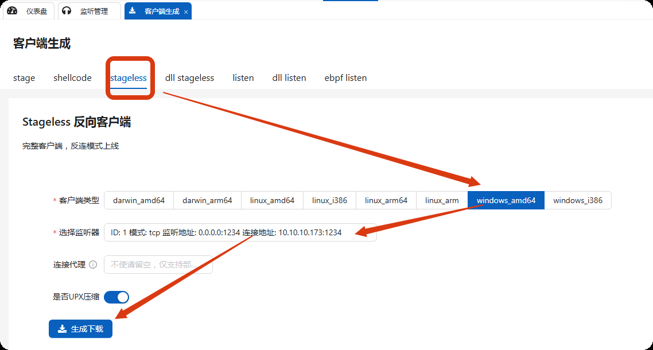Viewport: 653px width, 350px height.
Task: Switch to the listen tab
Action: (243, 77)
